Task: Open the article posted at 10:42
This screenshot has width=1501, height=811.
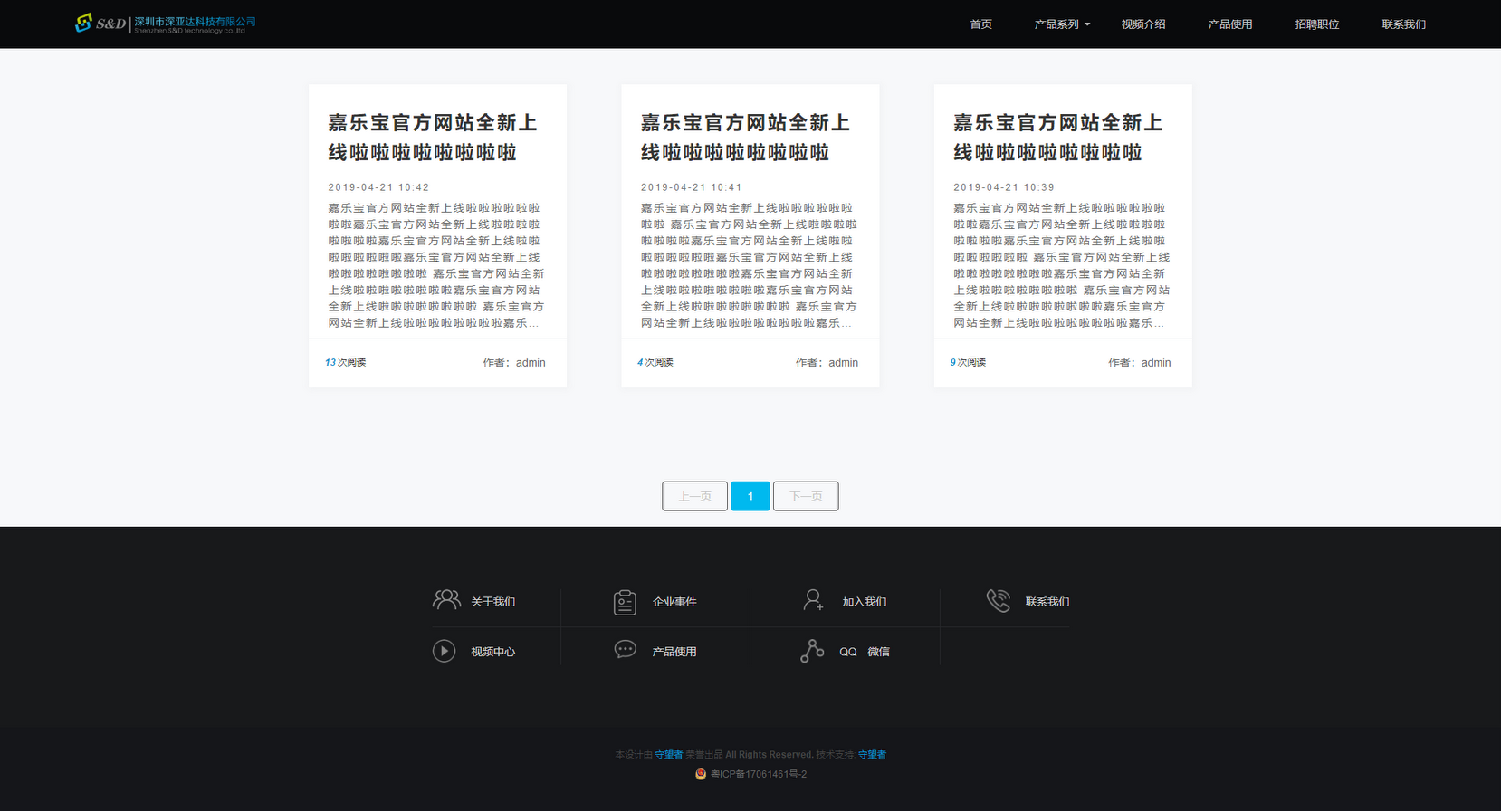Action: 432,137
